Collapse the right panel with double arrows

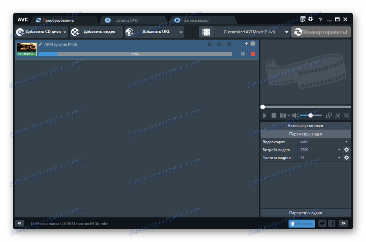point(344,224)
